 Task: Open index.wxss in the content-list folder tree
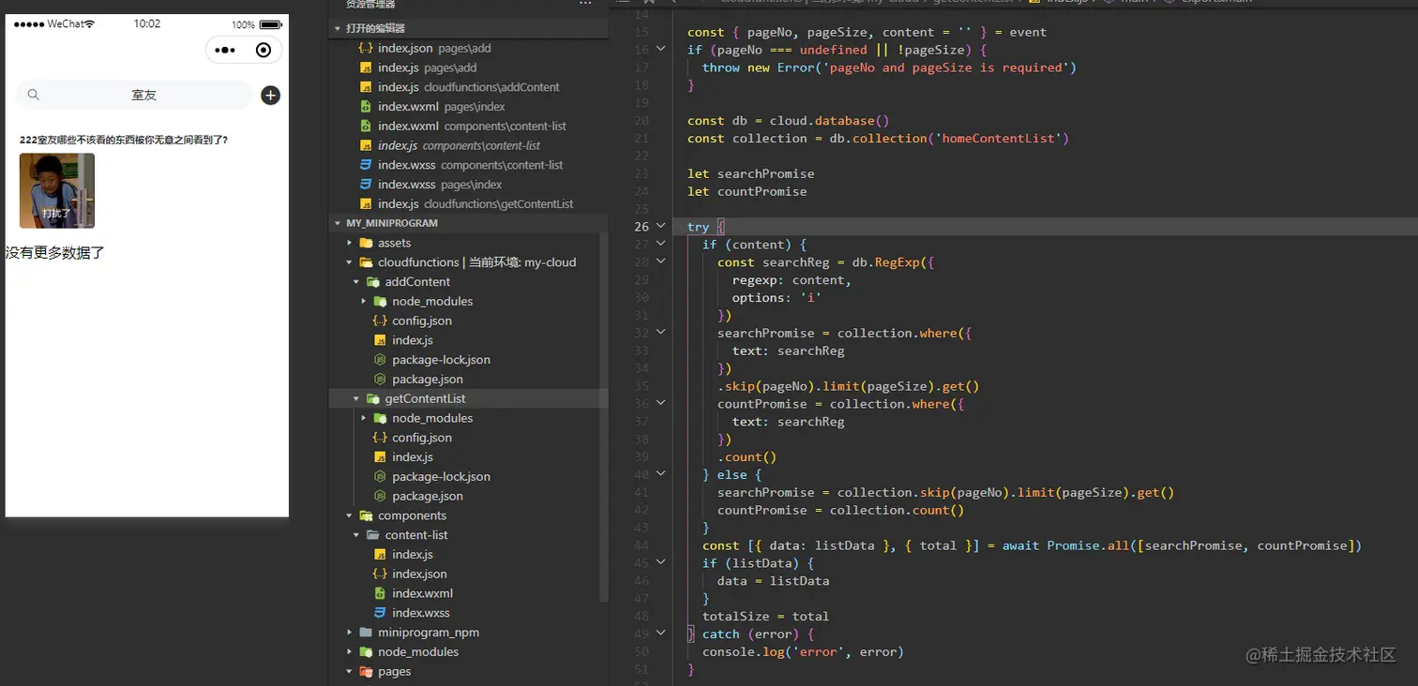click(x=420, y=613)
